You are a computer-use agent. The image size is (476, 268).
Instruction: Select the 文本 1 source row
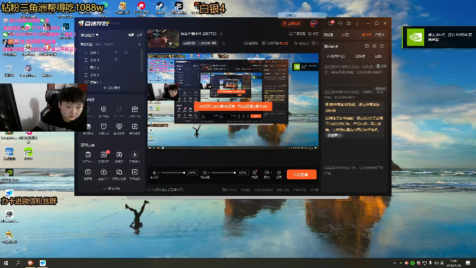pyautogui.click(x=111, y=52)
